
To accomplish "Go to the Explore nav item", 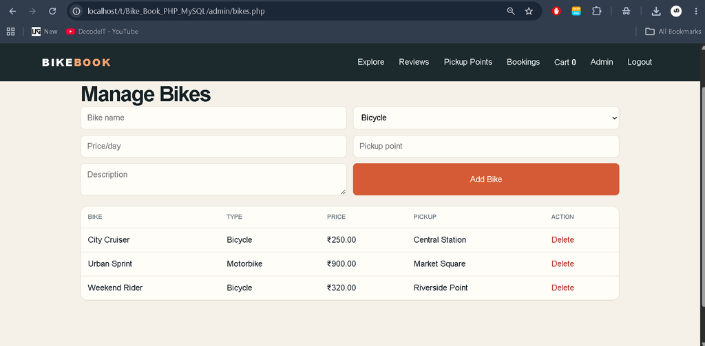I will pyautogui.click(x=371, y=62).
